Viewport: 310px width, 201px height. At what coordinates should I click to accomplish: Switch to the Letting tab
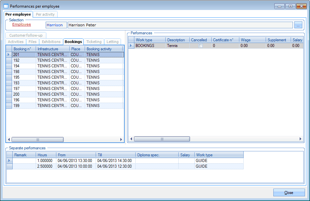point(113,42)
